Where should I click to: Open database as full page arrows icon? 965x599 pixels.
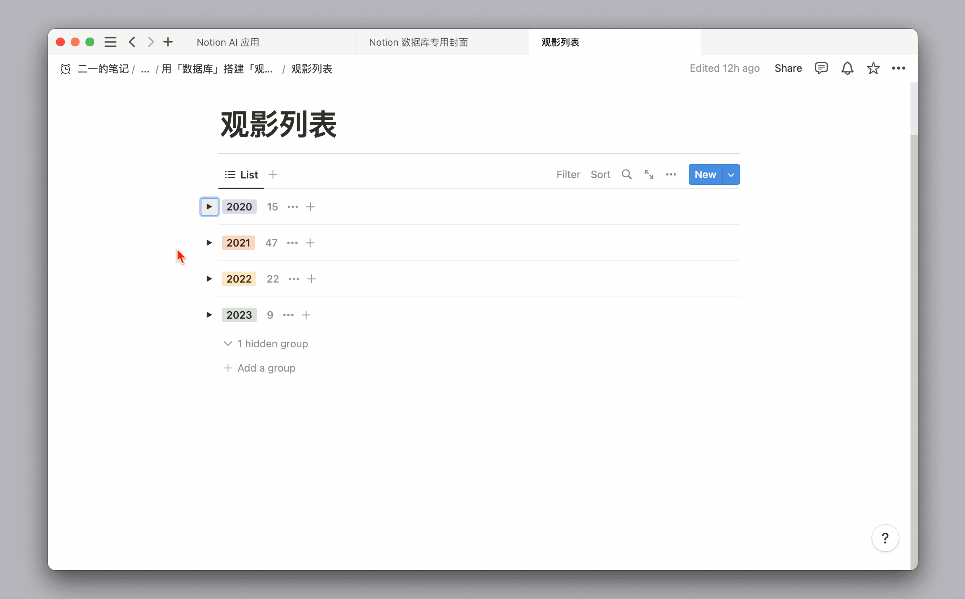649,174
